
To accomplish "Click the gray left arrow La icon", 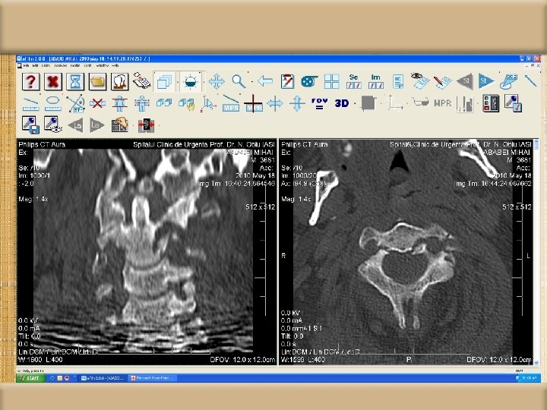I will (x=75, y=125).
